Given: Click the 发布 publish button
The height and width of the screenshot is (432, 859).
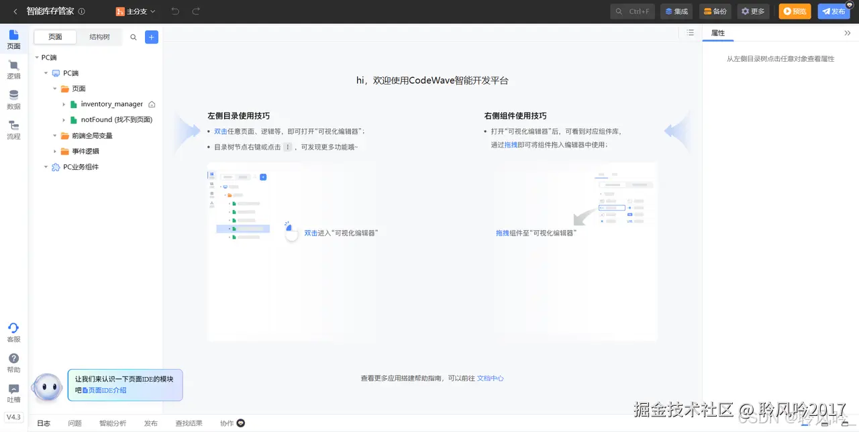Looking at the screenshot, I should point(833,11).
